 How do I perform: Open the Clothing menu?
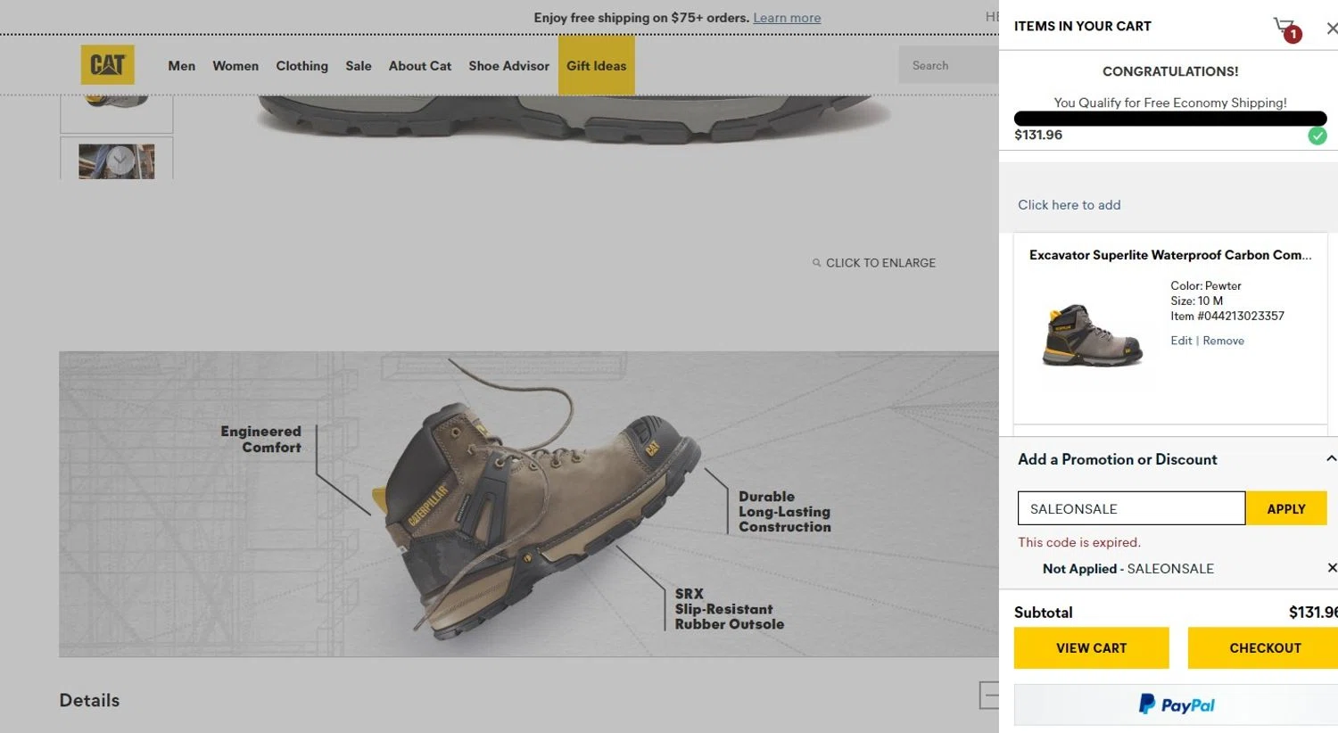pyautogui.click(x=301, y=66)
